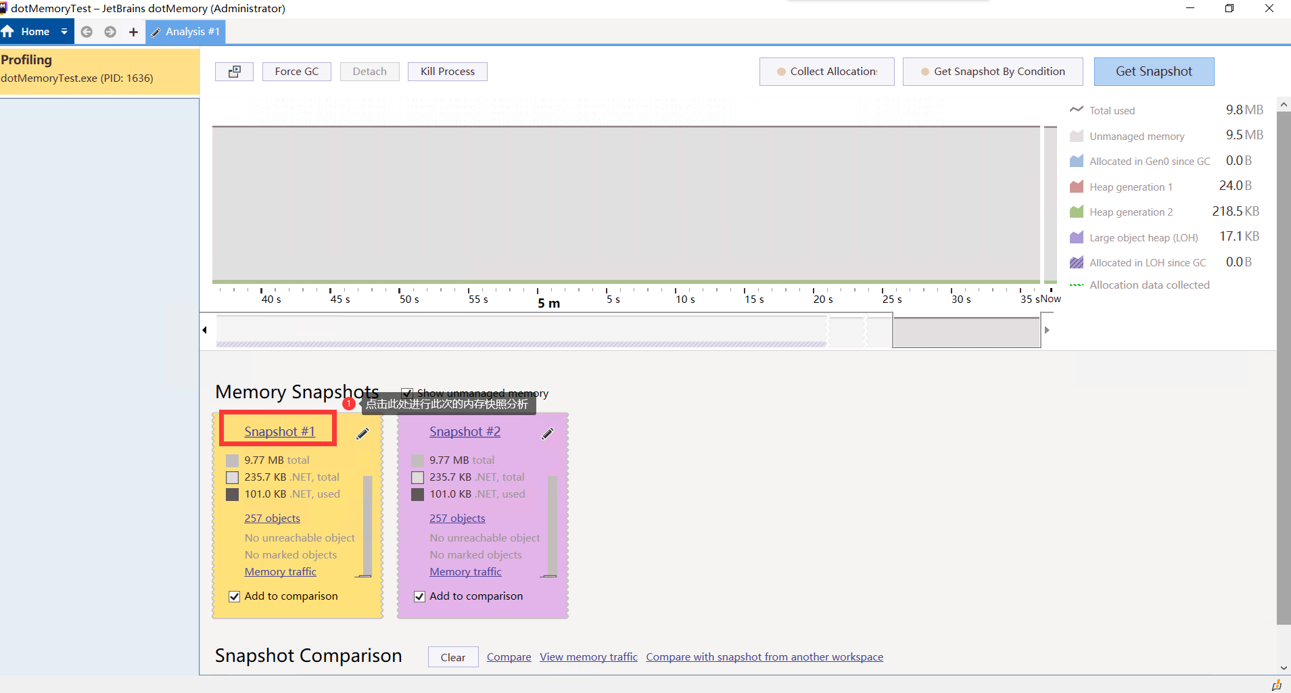Viewport: 1291px width, 693px height.
Task: Click the Detach button
Action: pos(369,72)
